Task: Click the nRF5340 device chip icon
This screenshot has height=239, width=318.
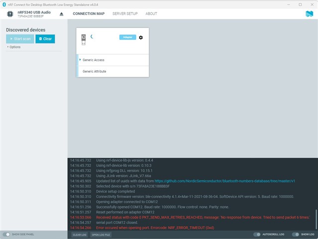Action: coord(10,14)
